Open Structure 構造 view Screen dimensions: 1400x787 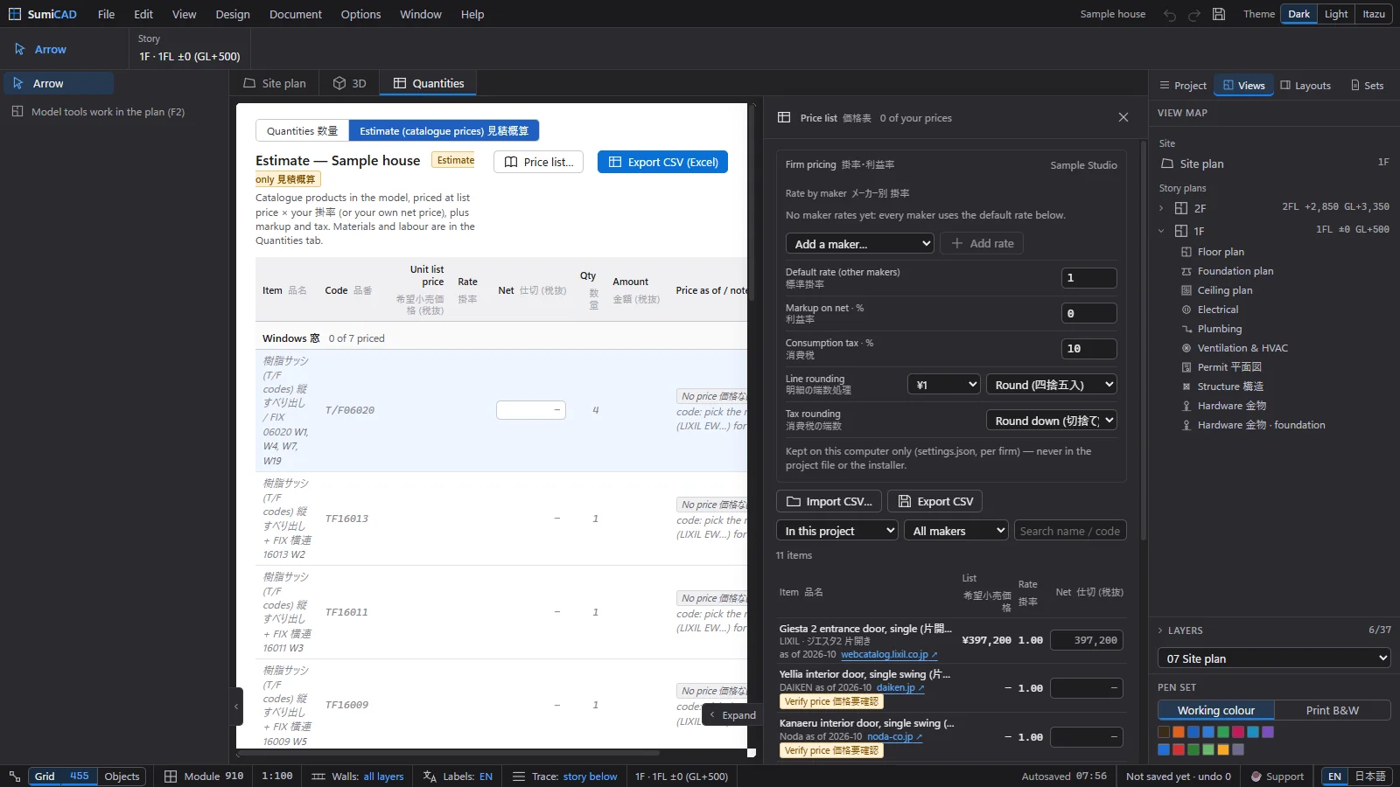click(x=1230, y=387)
